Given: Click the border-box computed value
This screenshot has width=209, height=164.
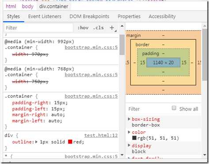Looking at the screenshot, I should pos(146,125).
